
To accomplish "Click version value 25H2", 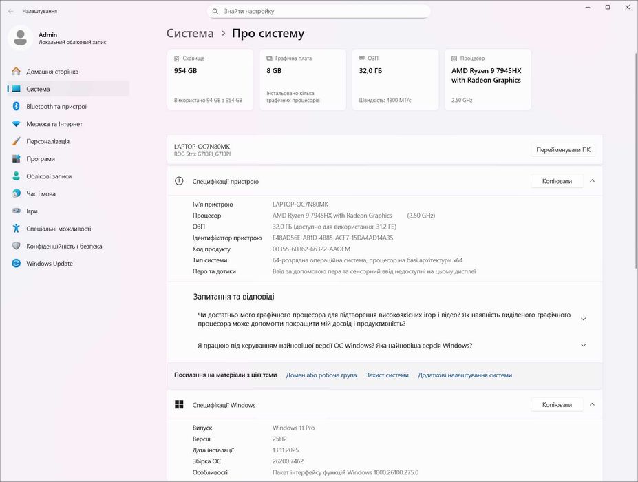I will 279,439.
